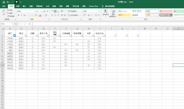
Task: Switch to the 插入 (Insert) tab
Action: 24,6
